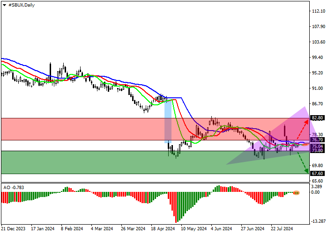This screenshot has height=234, width=328.
Task: Select the 86.70 price axis label
Action: tap(319, 104)
